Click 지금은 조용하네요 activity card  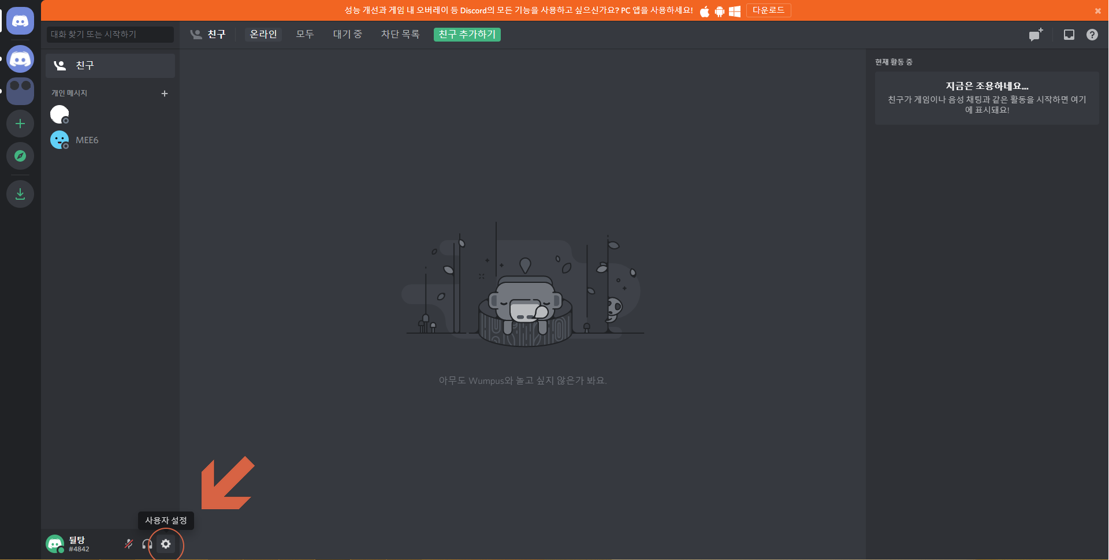coord(987,98)
